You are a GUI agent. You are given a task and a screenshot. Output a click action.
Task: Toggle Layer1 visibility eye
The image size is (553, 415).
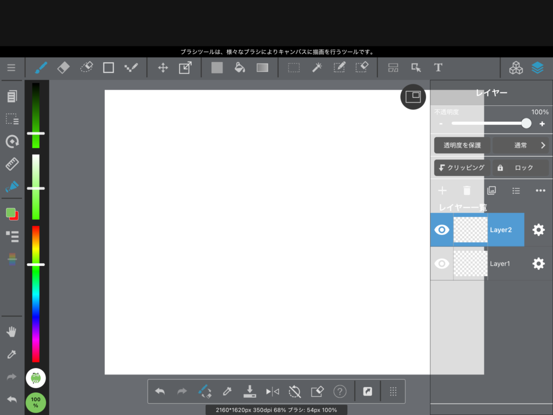442,264
